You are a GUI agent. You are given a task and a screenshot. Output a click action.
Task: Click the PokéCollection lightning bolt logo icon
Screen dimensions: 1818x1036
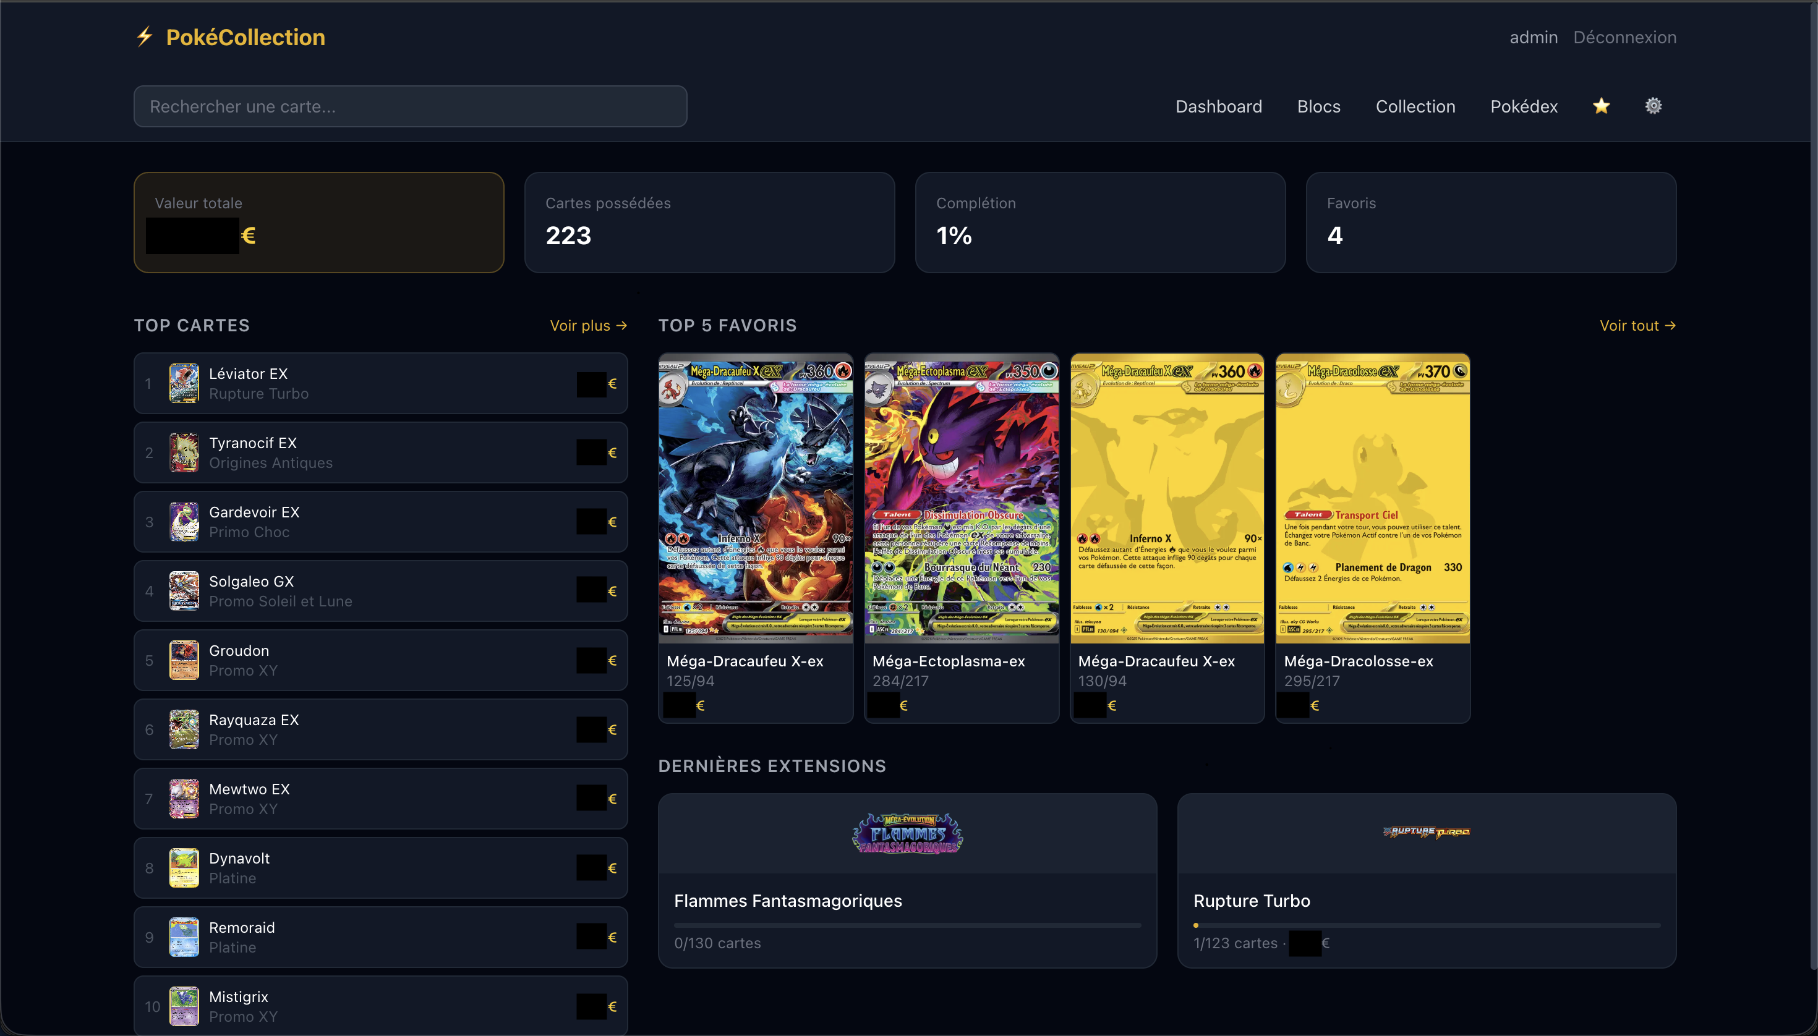[145, 36]
